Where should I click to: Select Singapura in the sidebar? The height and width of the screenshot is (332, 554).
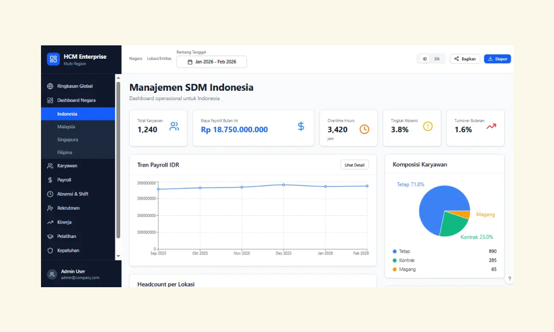tap(78, 139)
